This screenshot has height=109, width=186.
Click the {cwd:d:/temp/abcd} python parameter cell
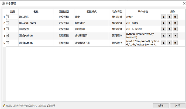click(143, 43)
